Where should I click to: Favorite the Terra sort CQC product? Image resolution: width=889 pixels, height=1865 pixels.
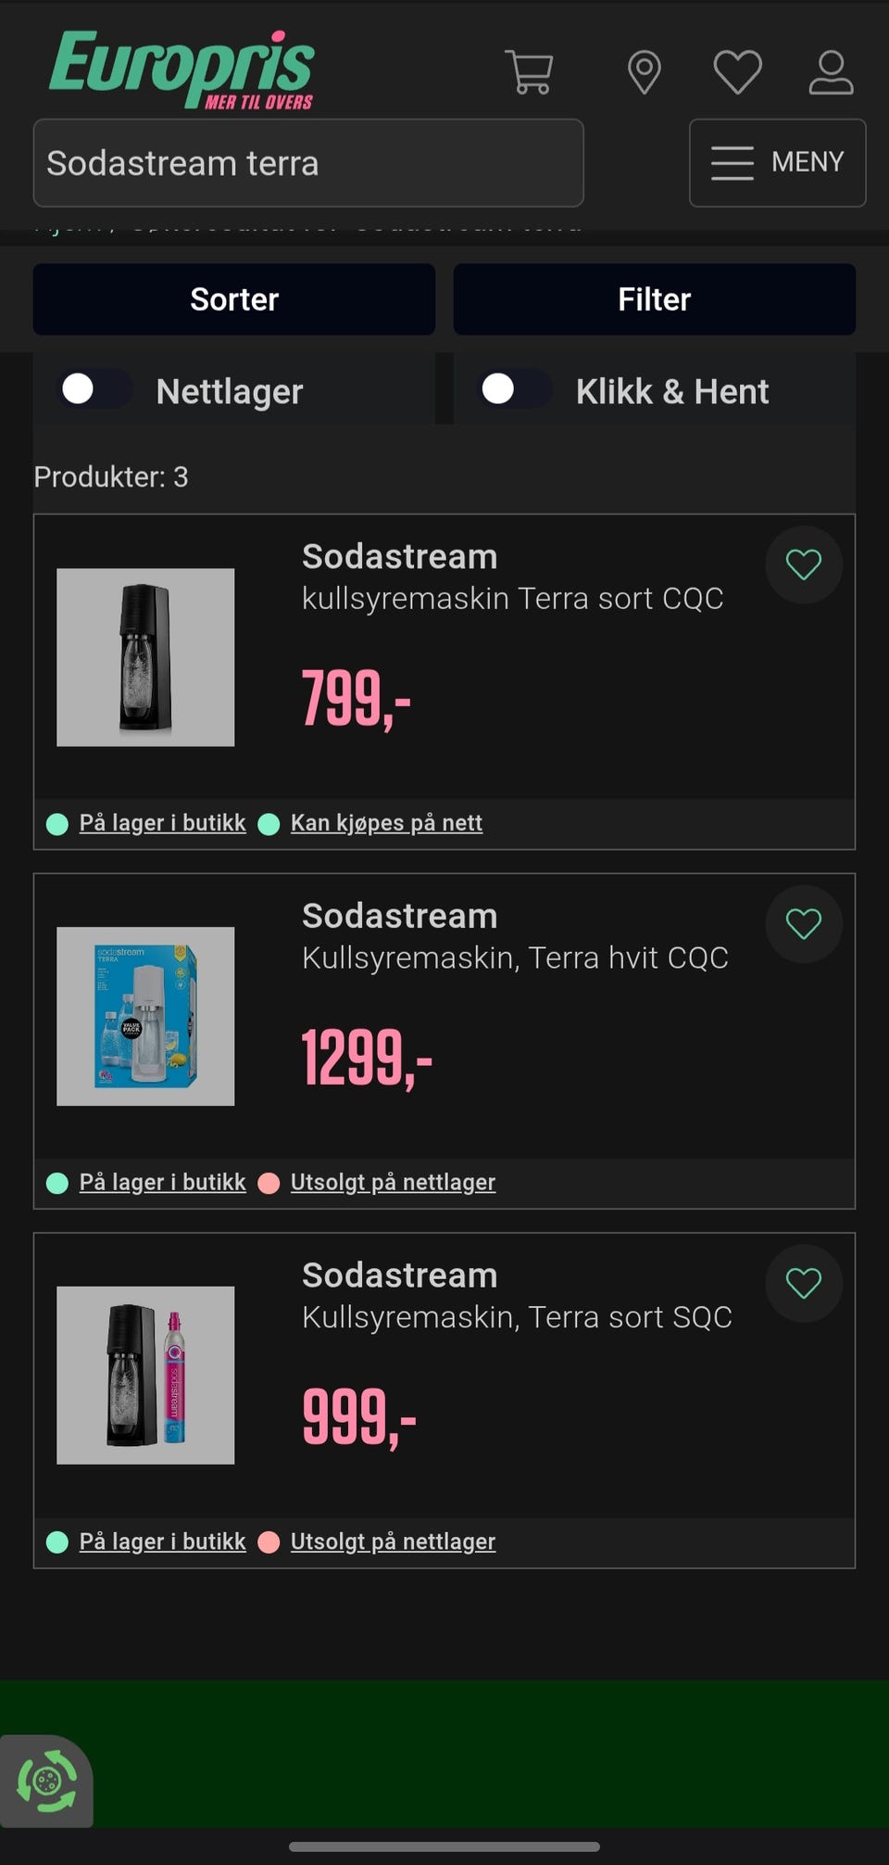coord(803,565)
